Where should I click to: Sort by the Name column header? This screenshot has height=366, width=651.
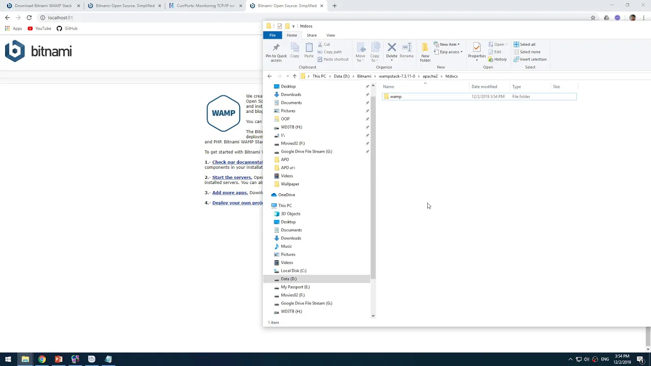[x=425, y=86]
